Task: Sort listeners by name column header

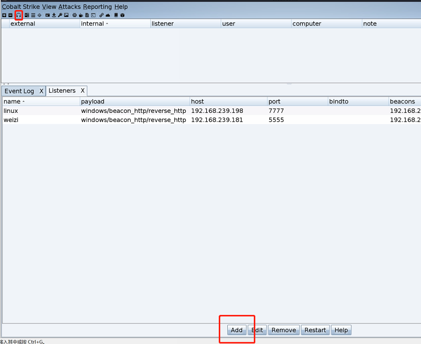Action: [x=41, y=101]
